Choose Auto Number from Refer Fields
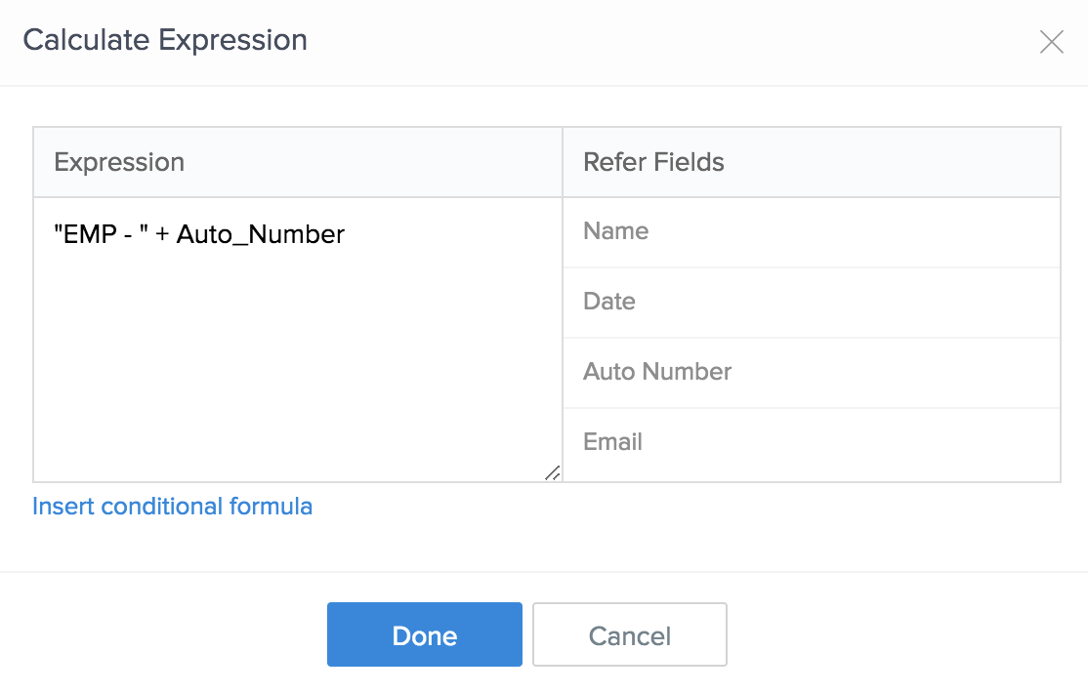Viewport: 1088px width, 693px height. pyautogui.click(x=657, y=372)
